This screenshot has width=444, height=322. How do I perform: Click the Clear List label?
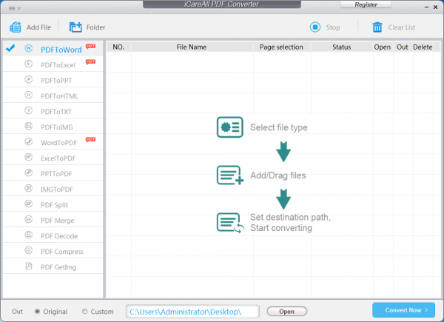[x=402, y=27]
